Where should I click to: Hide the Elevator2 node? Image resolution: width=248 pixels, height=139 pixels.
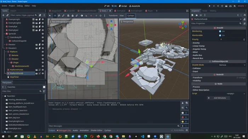click(43, 48)
